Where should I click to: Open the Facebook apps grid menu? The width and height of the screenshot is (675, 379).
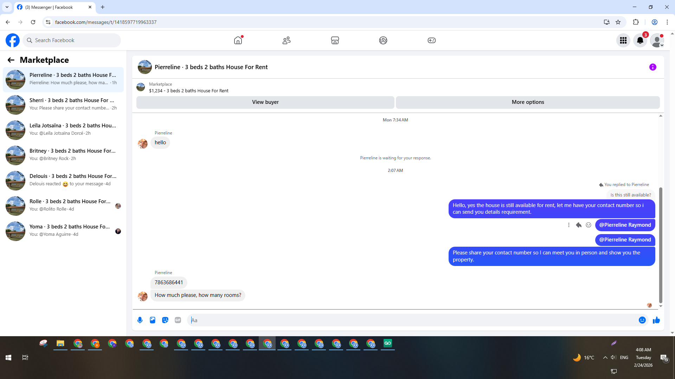[x=623, y=40]
